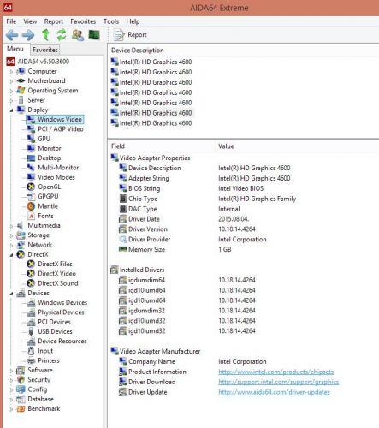Click the Device Description column header
379x428 pixels.
click(138, 51)
